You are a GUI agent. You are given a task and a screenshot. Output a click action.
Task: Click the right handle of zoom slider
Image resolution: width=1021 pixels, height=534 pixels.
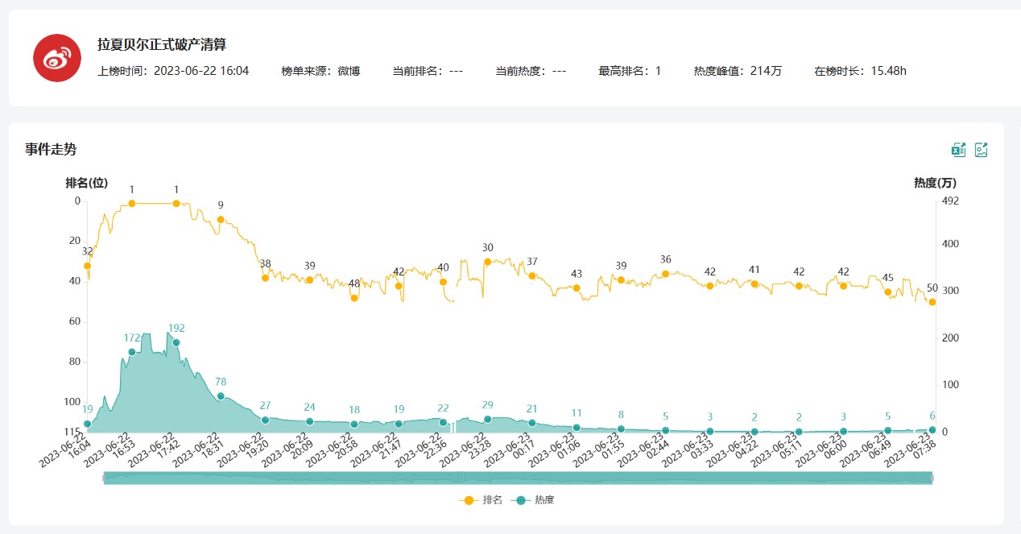pos(932,478)
